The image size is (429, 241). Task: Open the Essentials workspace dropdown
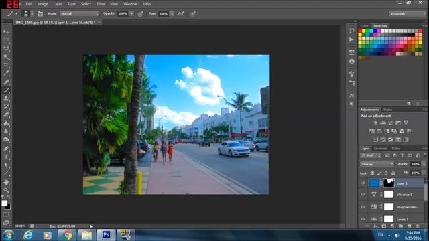point(408,13)
